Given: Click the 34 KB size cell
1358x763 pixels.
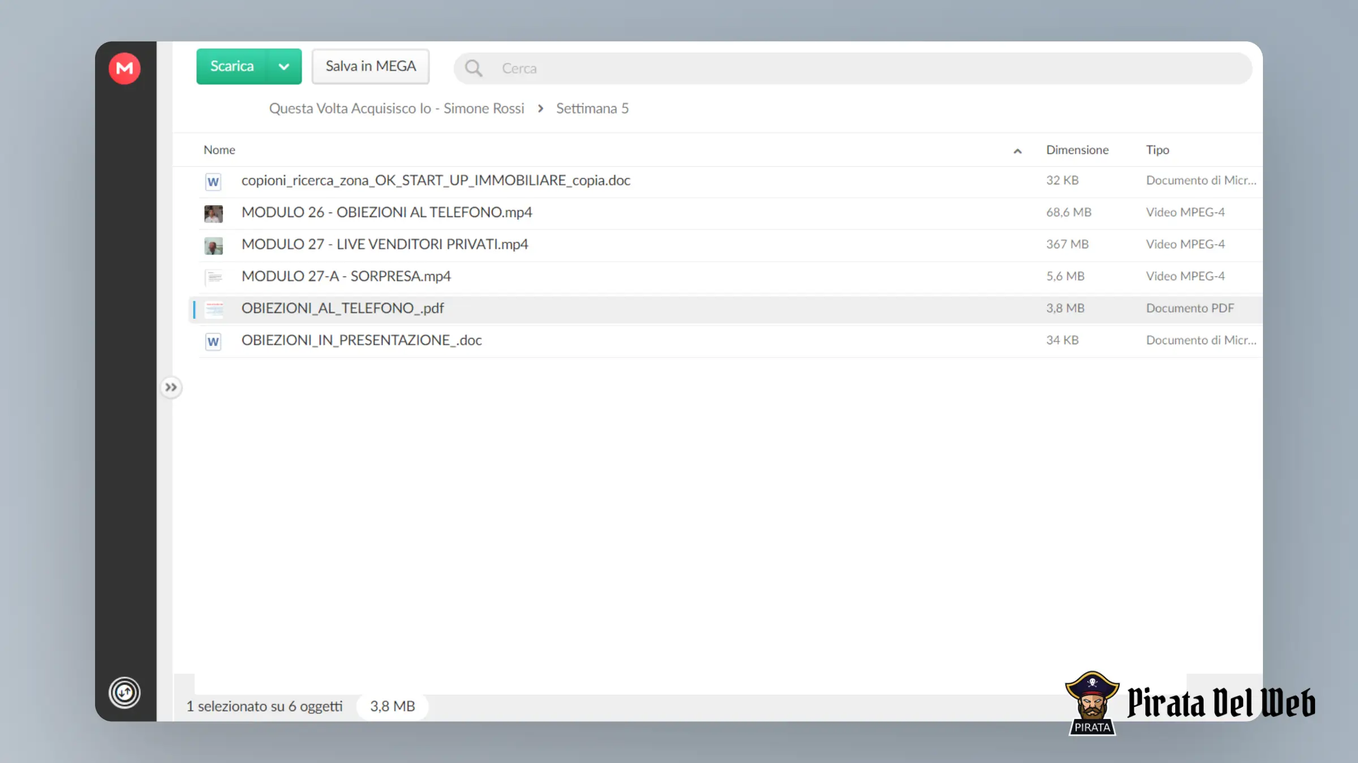Looking at the screenshot, I should click(x=1062, y=340).
